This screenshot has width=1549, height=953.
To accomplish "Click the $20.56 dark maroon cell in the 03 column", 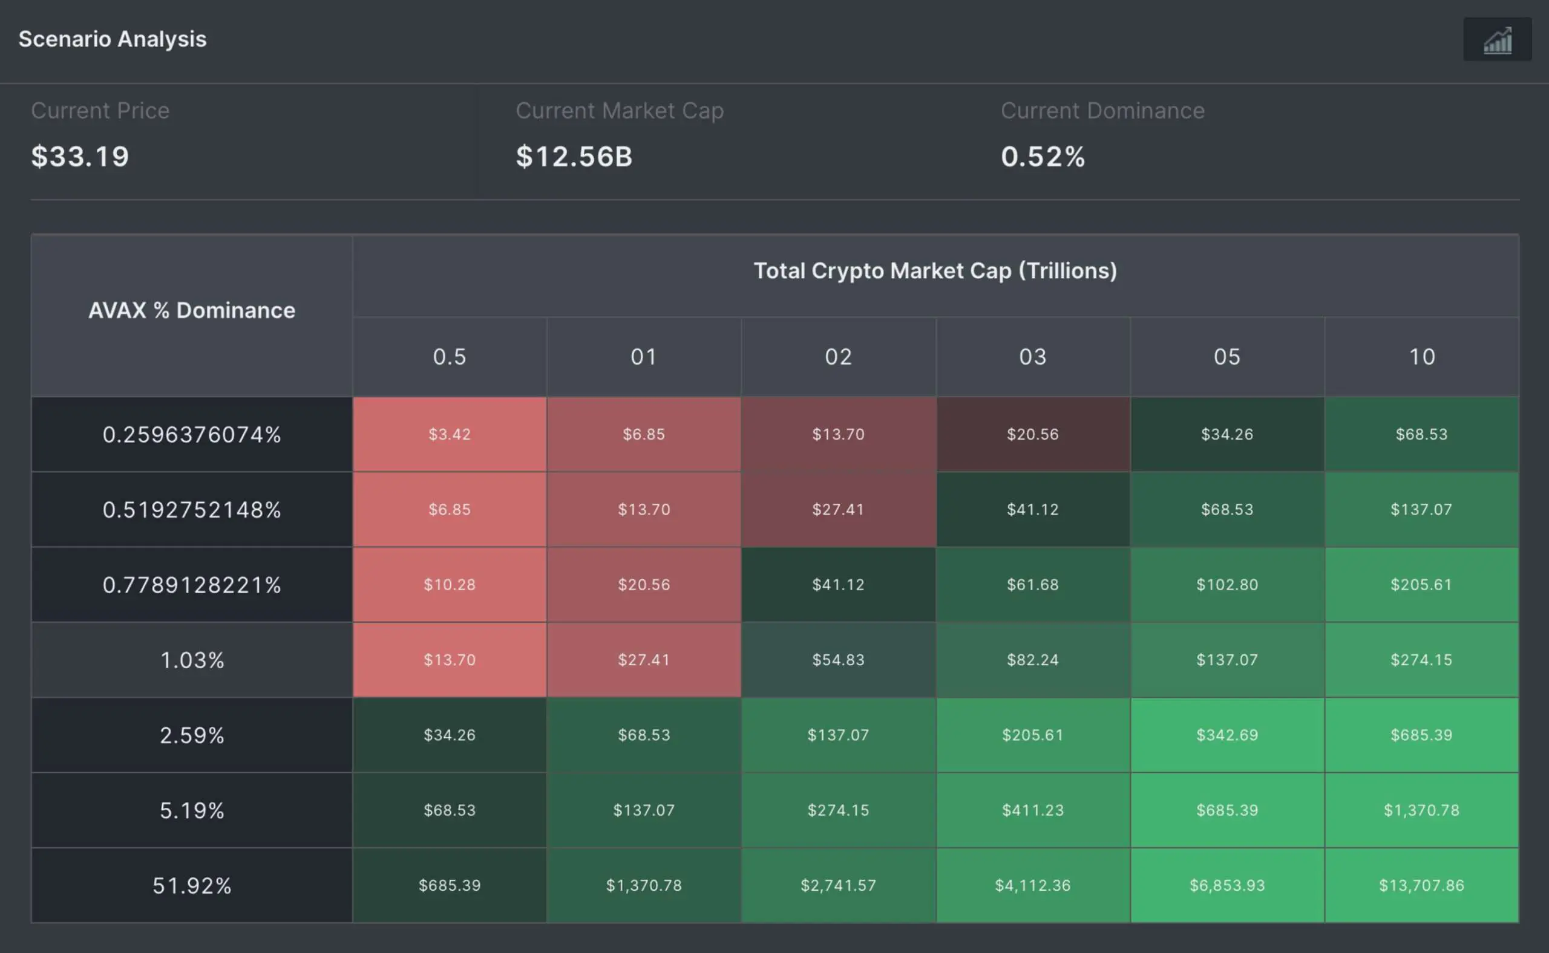I will pyautogui.click(x=1032, y=434).
